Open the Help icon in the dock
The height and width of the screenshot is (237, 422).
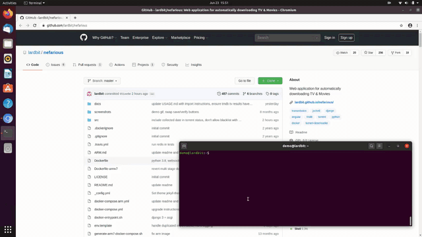8,103
